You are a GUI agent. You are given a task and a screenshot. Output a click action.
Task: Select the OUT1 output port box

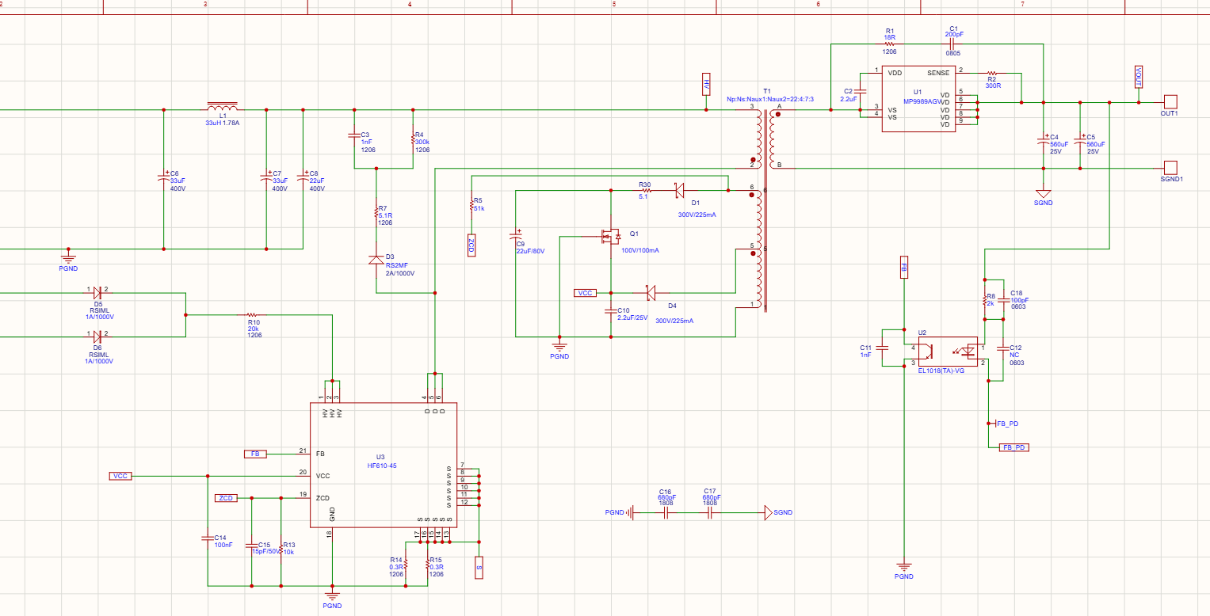coord(1170,102)
